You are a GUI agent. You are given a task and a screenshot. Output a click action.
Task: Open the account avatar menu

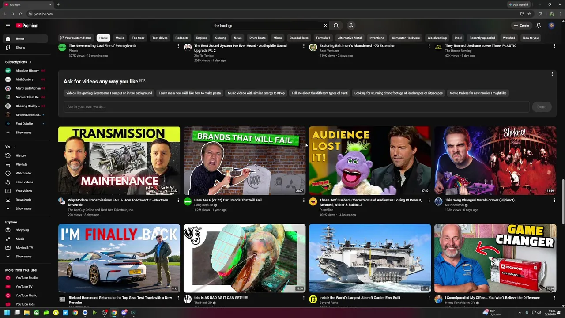point(551,26)
